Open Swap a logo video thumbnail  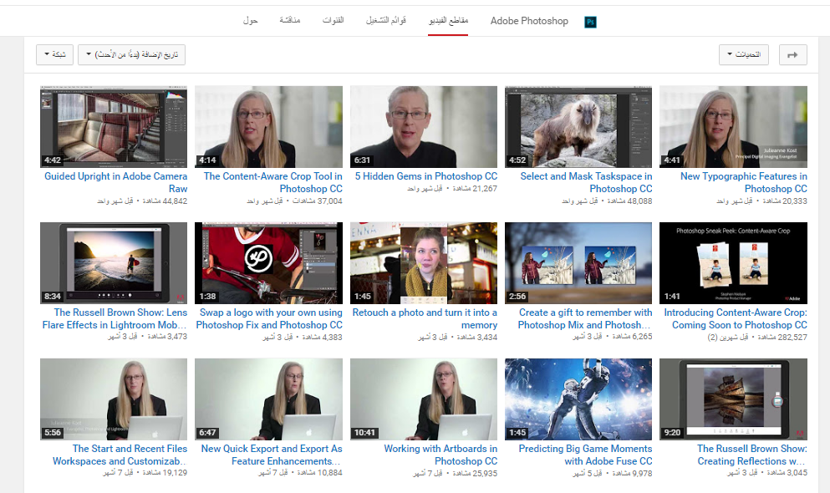point(268,263)
